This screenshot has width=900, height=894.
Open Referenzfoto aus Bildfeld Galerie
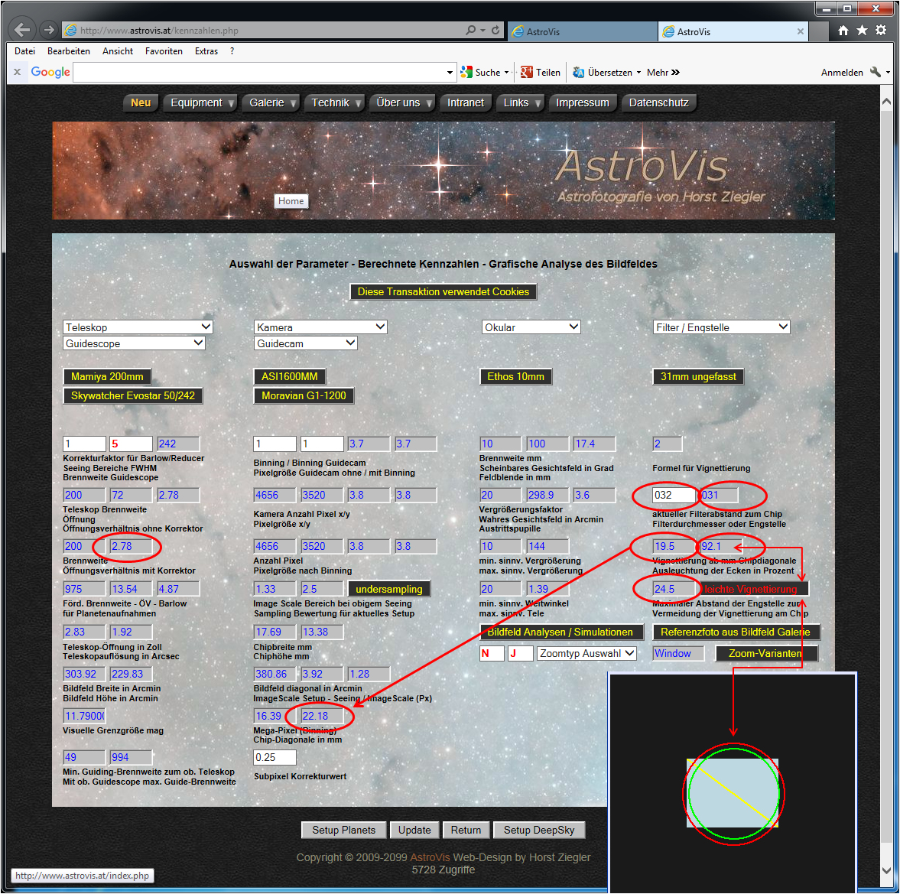pyautogui.click(x=736, y=632)
